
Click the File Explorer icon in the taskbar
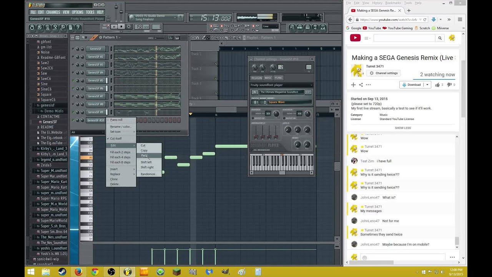tap(46, 272)
